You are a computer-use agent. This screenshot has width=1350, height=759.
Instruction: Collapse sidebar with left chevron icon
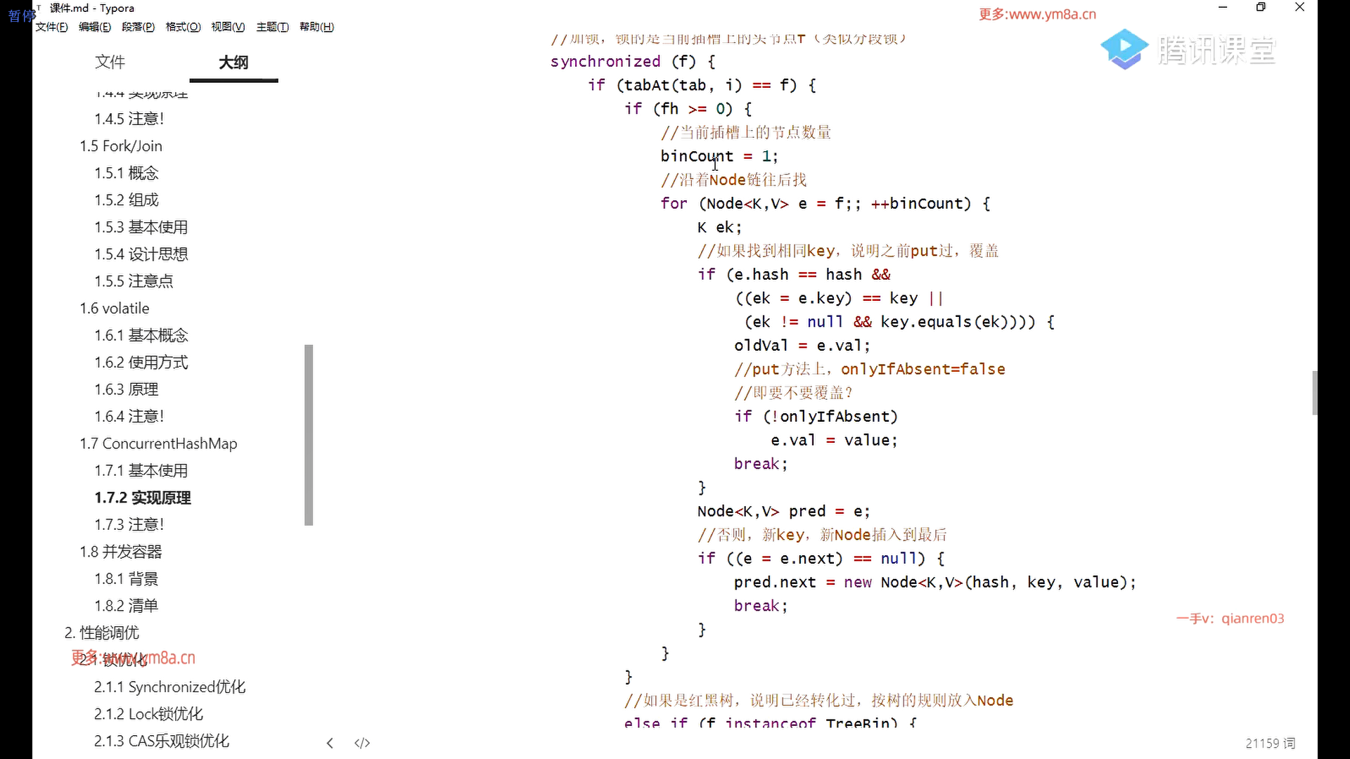tap(330, 743)
